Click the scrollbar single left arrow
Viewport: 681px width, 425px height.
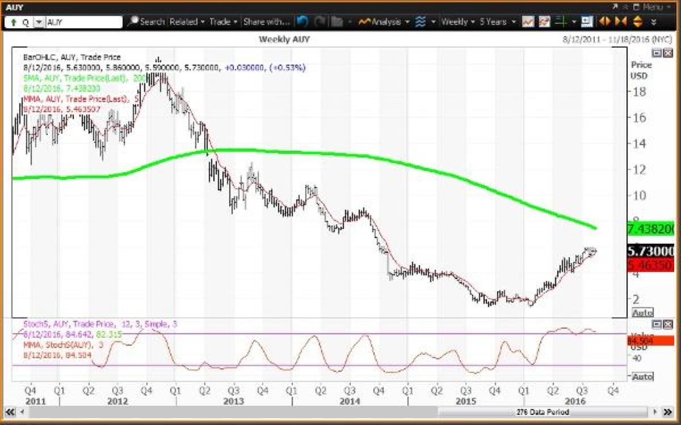[22, 412]
